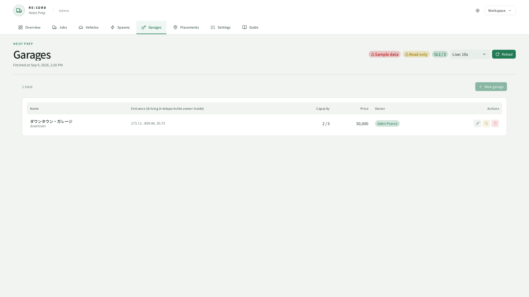
Task: Create a new garage with New garage
Action: point(491,87)
